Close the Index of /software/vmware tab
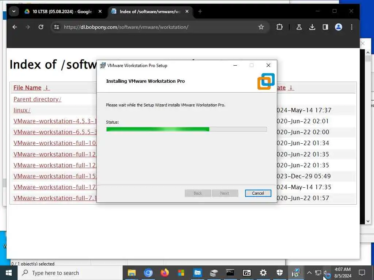The height and width of the screenshot is (280, 374). click(x=187, y=11)
